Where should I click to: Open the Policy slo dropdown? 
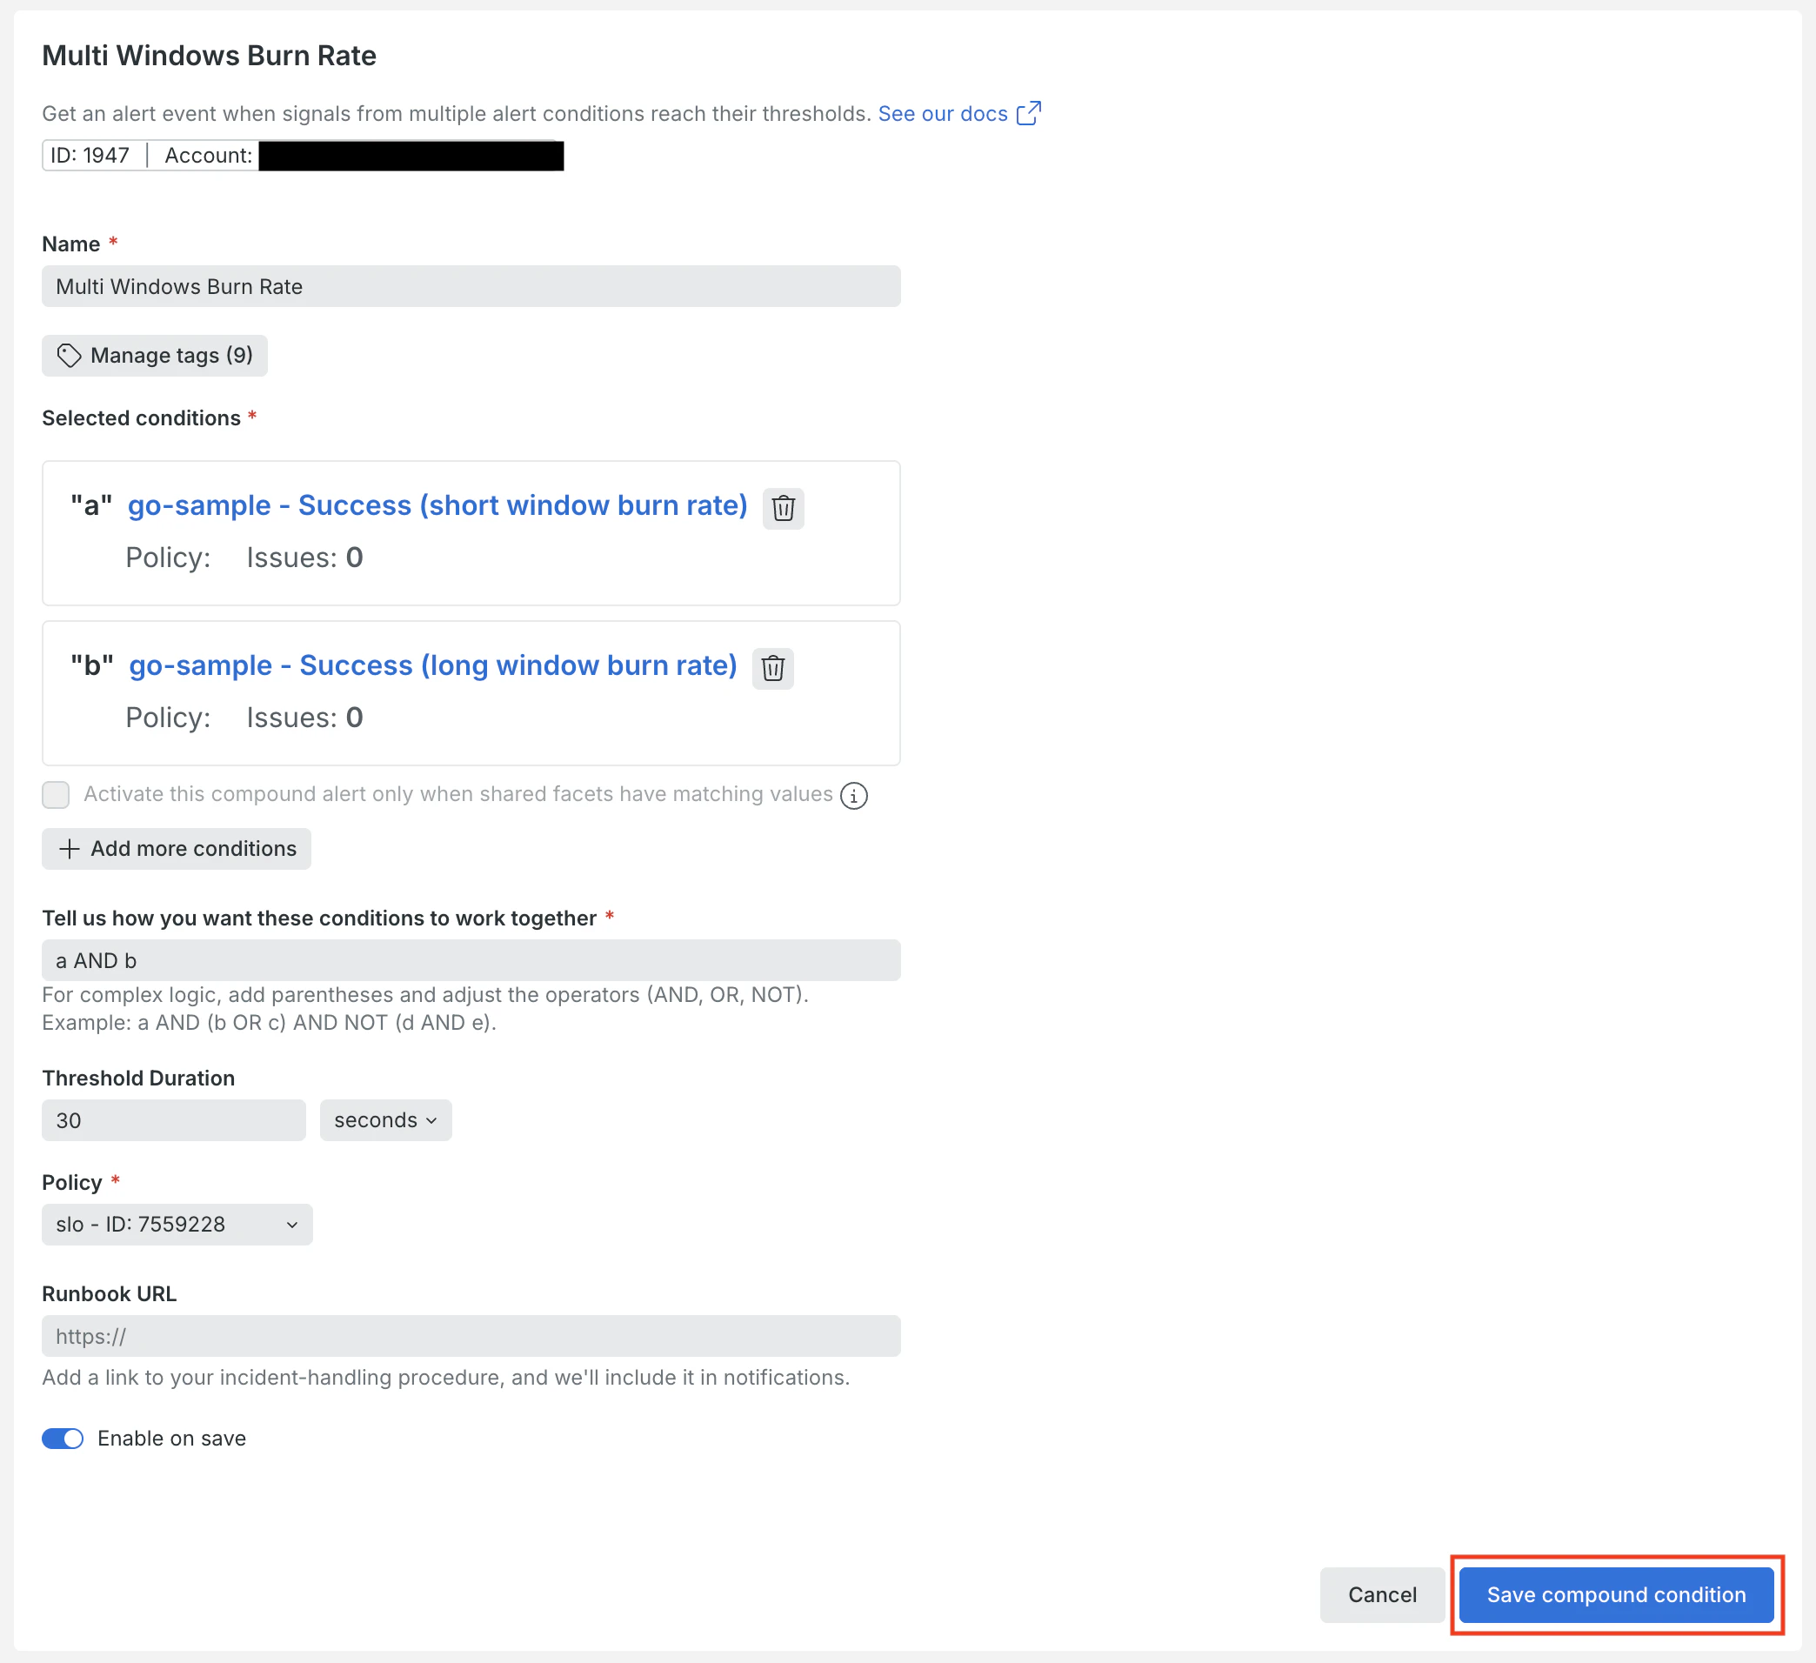[177, 1225]
